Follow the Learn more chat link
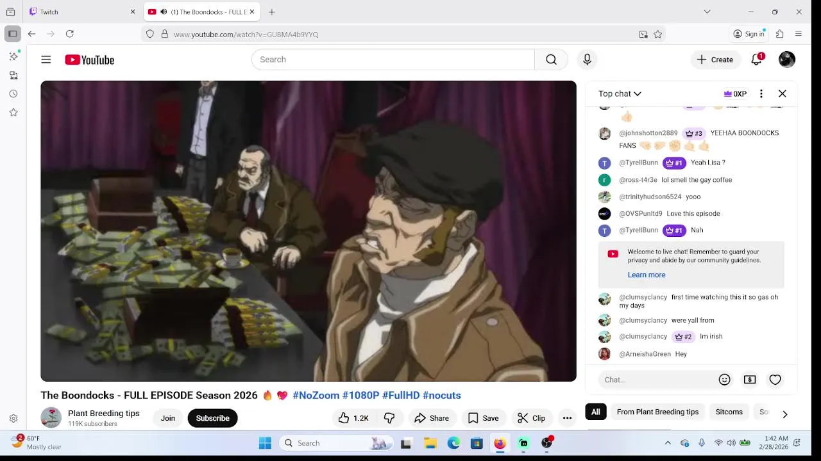Image resolution: width=821 pixels, height=461 pixels. 646,275
